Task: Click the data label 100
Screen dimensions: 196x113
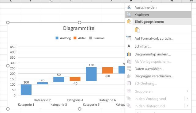Action: pyautogui.click(x=26, y=82)
